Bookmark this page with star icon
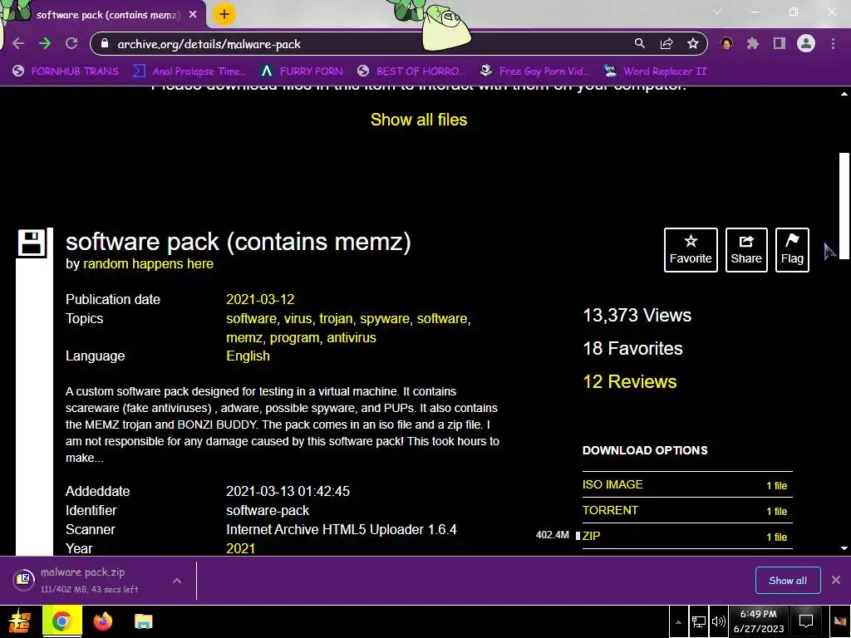Viewport: 851px width, 638px height. [692, 44]
